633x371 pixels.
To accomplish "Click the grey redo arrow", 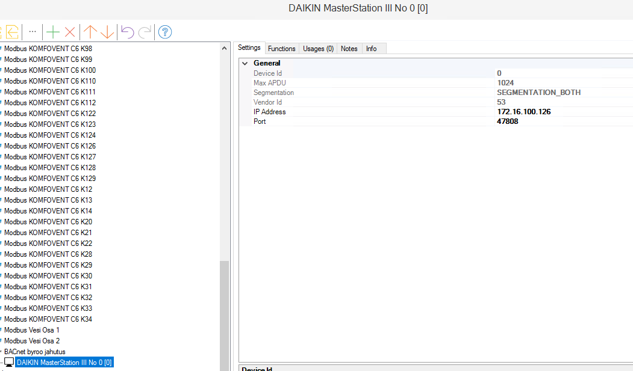I will click(x=145, y=32).
